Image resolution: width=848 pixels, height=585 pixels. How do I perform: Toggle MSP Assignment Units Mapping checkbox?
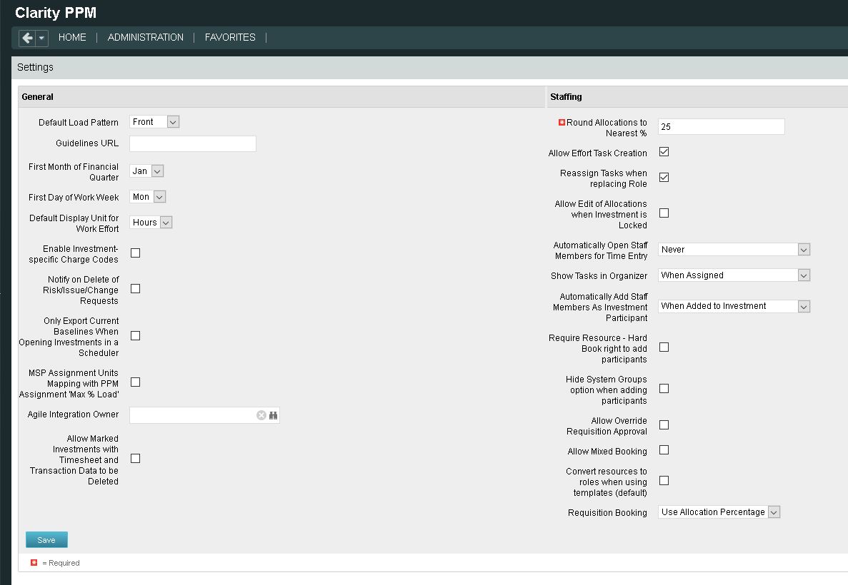tap(135, 382)
